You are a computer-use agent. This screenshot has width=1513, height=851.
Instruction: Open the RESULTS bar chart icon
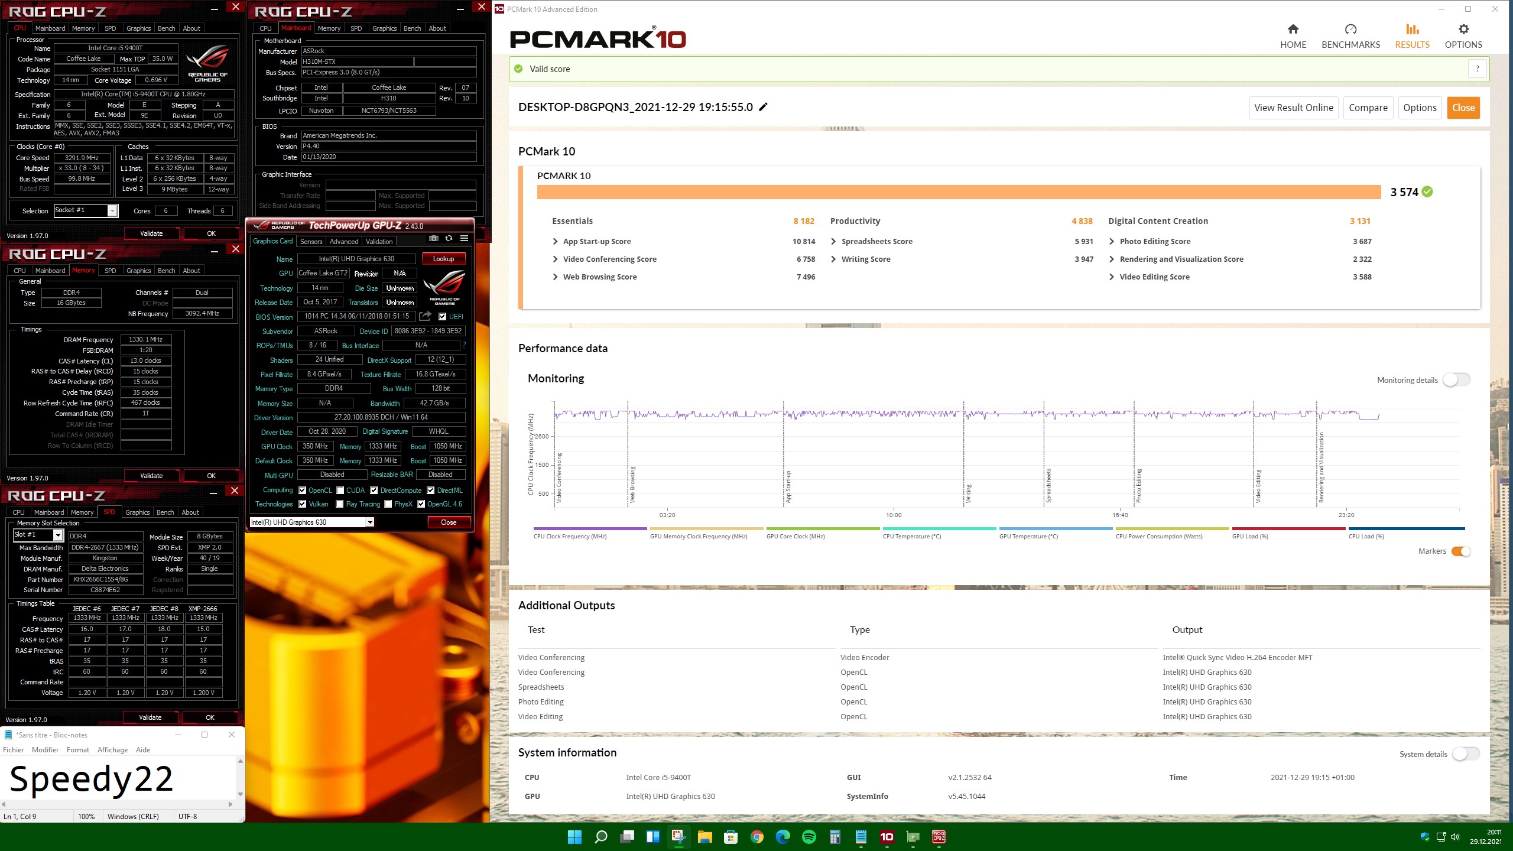click(x=1412, y=29)
